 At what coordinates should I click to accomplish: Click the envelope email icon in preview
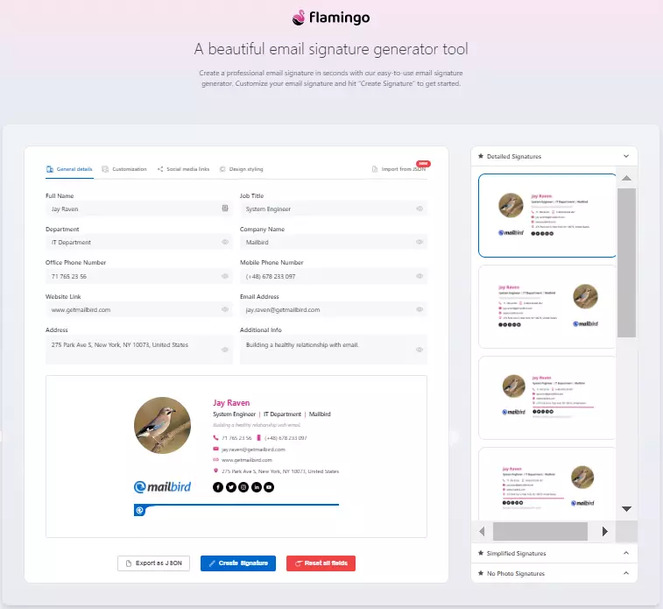coord(215,449)
